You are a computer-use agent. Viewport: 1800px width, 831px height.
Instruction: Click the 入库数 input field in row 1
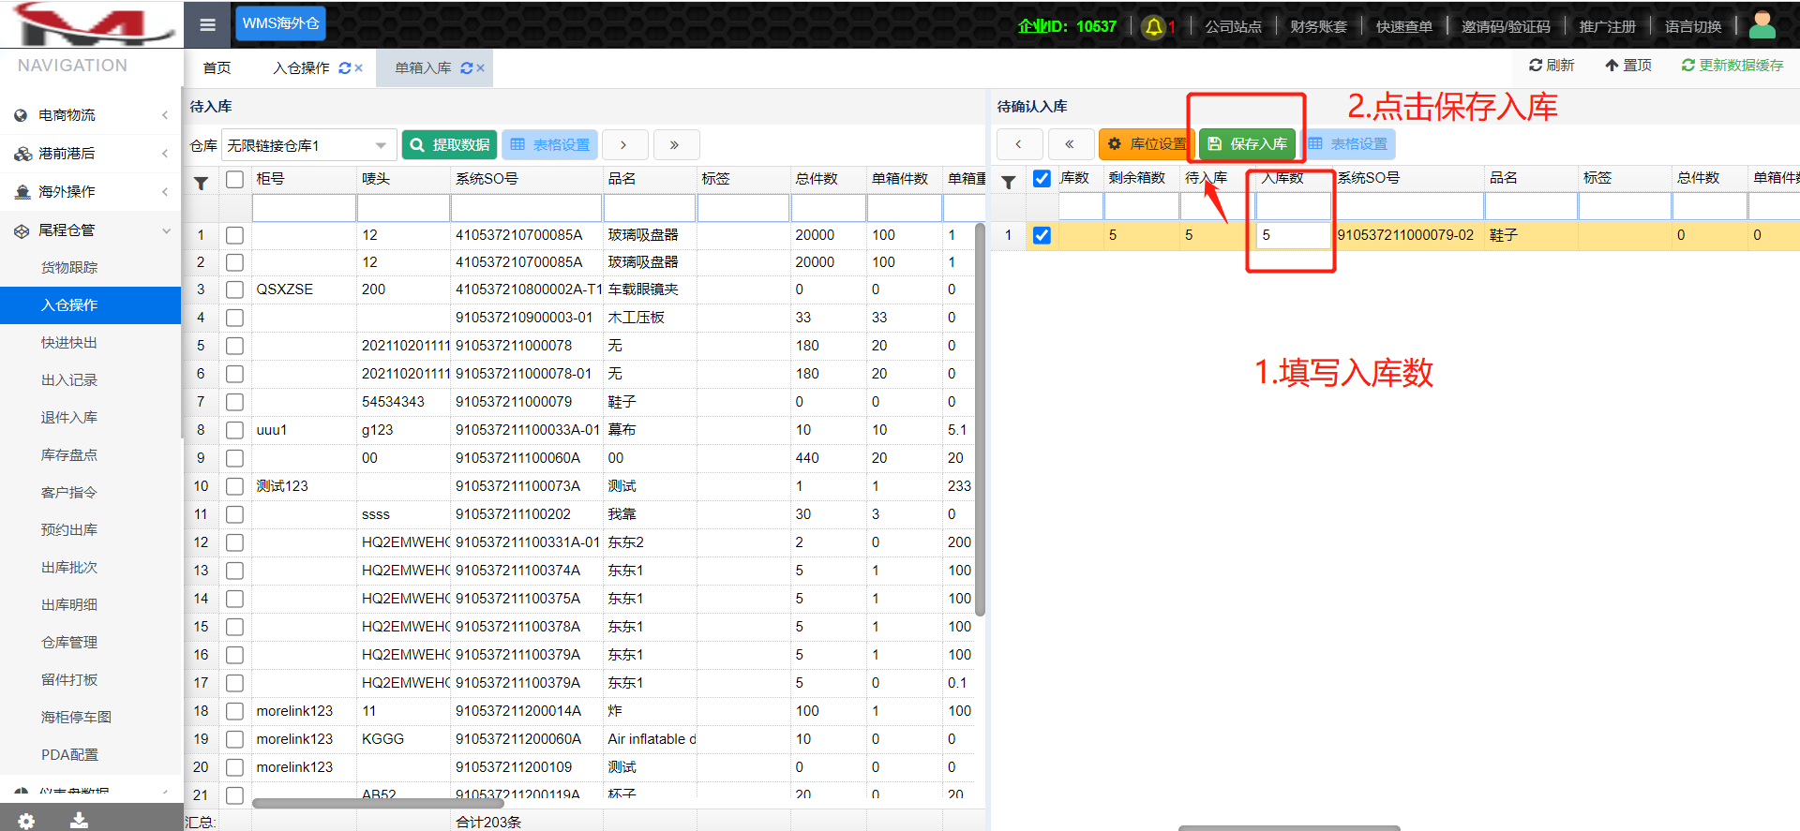pyautogui.click(x=1293, y=235)
